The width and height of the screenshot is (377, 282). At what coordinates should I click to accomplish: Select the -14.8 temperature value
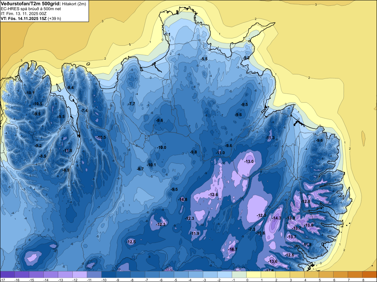click(x=182, y=199)
